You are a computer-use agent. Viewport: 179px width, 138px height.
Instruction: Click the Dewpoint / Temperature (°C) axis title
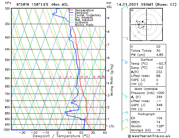(x=61, y=136)
